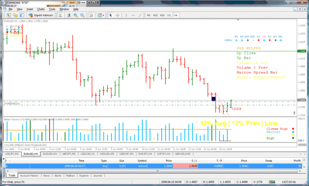Click the Zoom In magnifier icon
The height and width of the screenshot is (186, 309).
point(76,15)
